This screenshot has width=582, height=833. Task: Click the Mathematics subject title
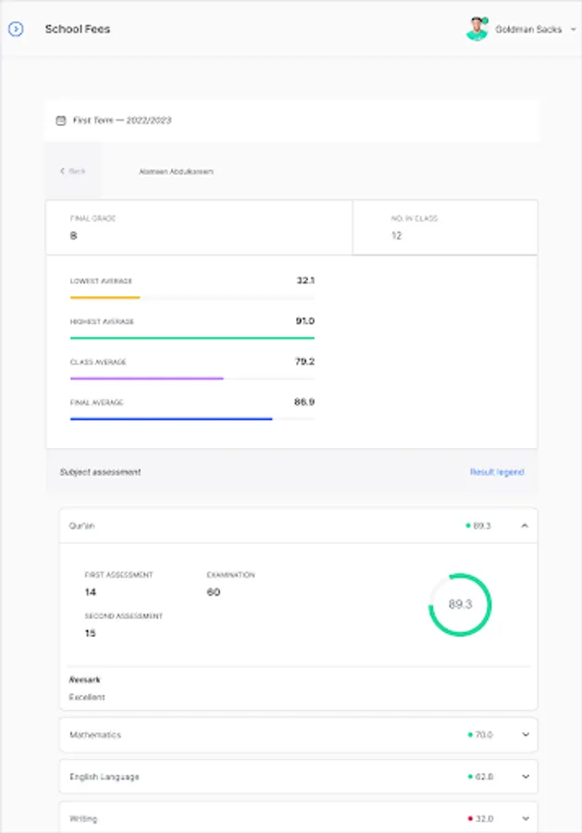point(95,735)
